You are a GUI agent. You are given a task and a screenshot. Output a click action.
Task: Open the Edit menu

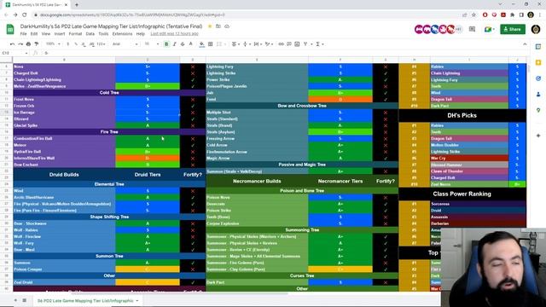(34, 34)
